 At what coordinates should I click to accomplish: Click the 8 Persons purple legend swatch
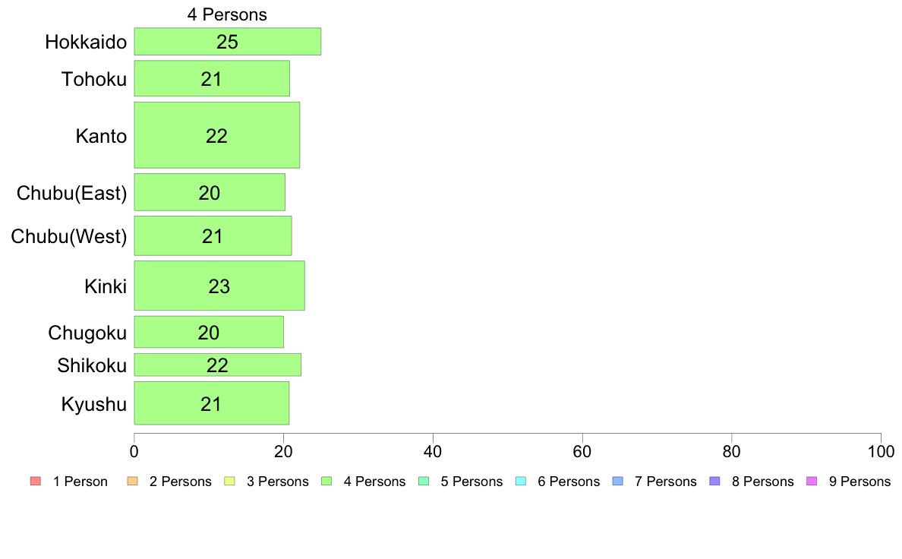click(x=715, y=482)
